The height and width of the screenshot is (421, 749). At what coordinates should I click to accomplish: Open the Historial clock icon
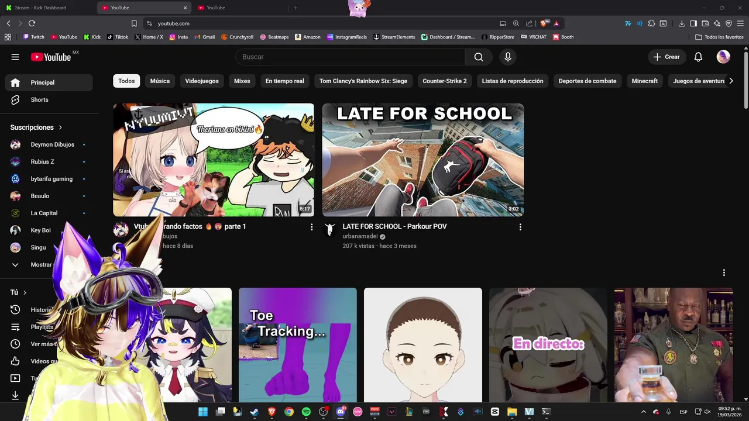coord(15,310)
